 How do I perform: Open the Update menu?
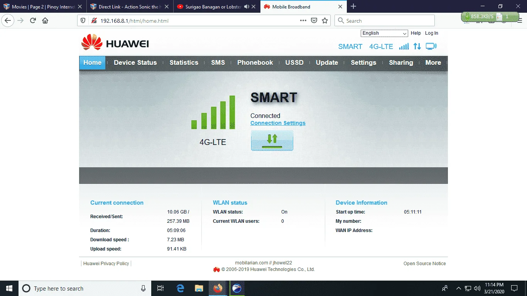327,63
